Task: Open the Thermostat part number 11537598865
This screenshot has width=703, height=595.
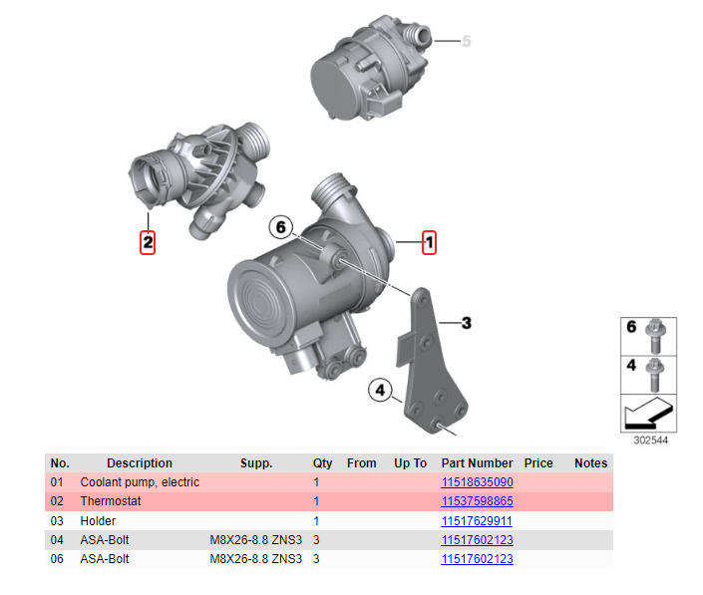Action: pyautogui.click(x=477, y=501)
